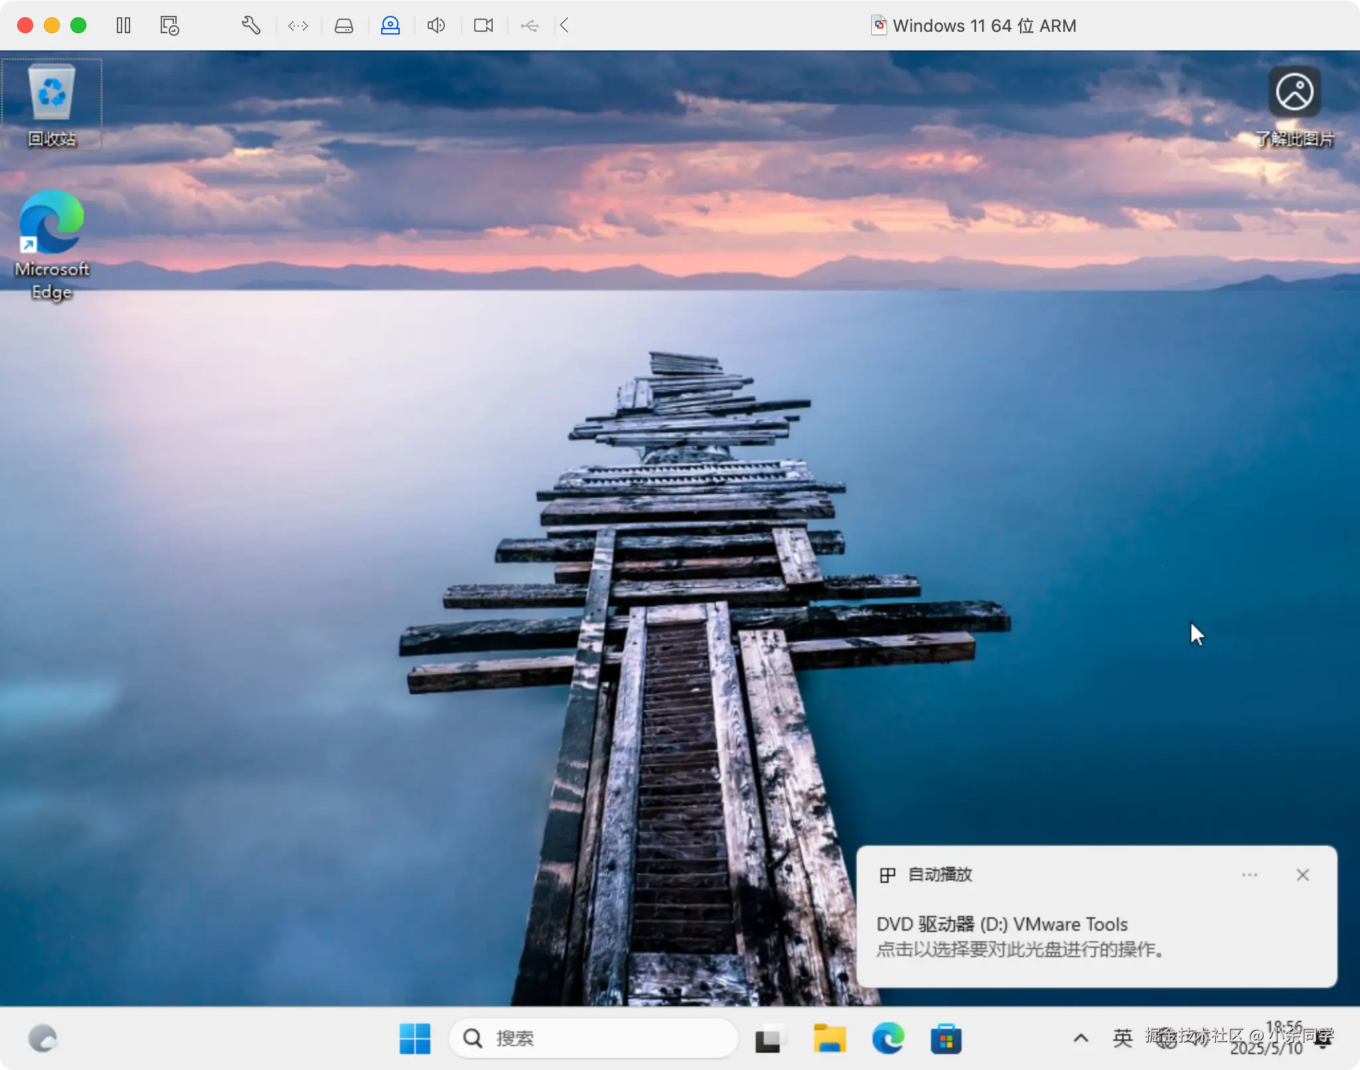Pause the virtual machine
The image size is (1360, 1070).
tap(124, 26)
